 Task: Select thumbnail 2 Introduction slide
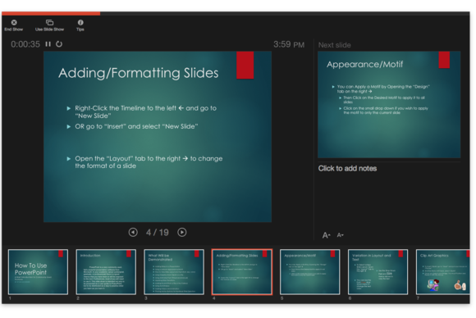[x=106, y=272]
